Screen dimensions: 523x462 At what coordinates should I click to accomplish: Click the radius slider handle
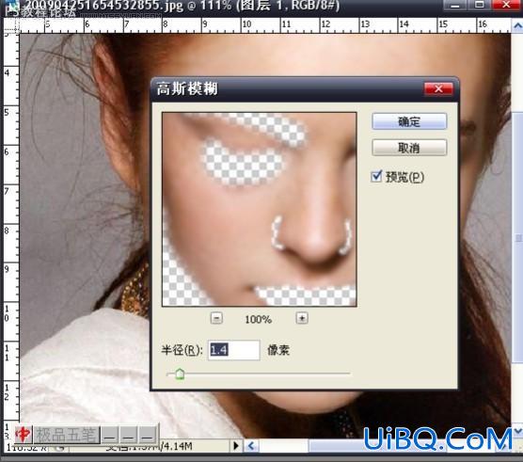point(180,374)
